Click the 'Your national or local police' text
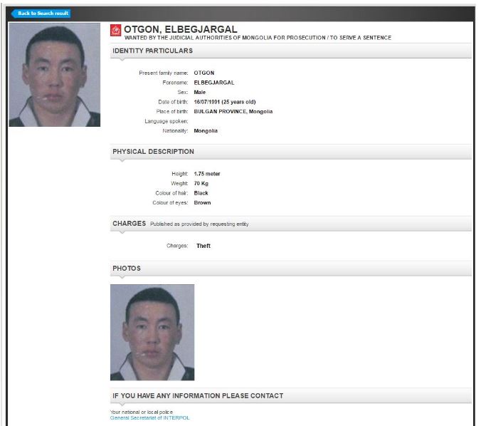The height and width of the screenshot is (426, 481). (x=142, y=412)
